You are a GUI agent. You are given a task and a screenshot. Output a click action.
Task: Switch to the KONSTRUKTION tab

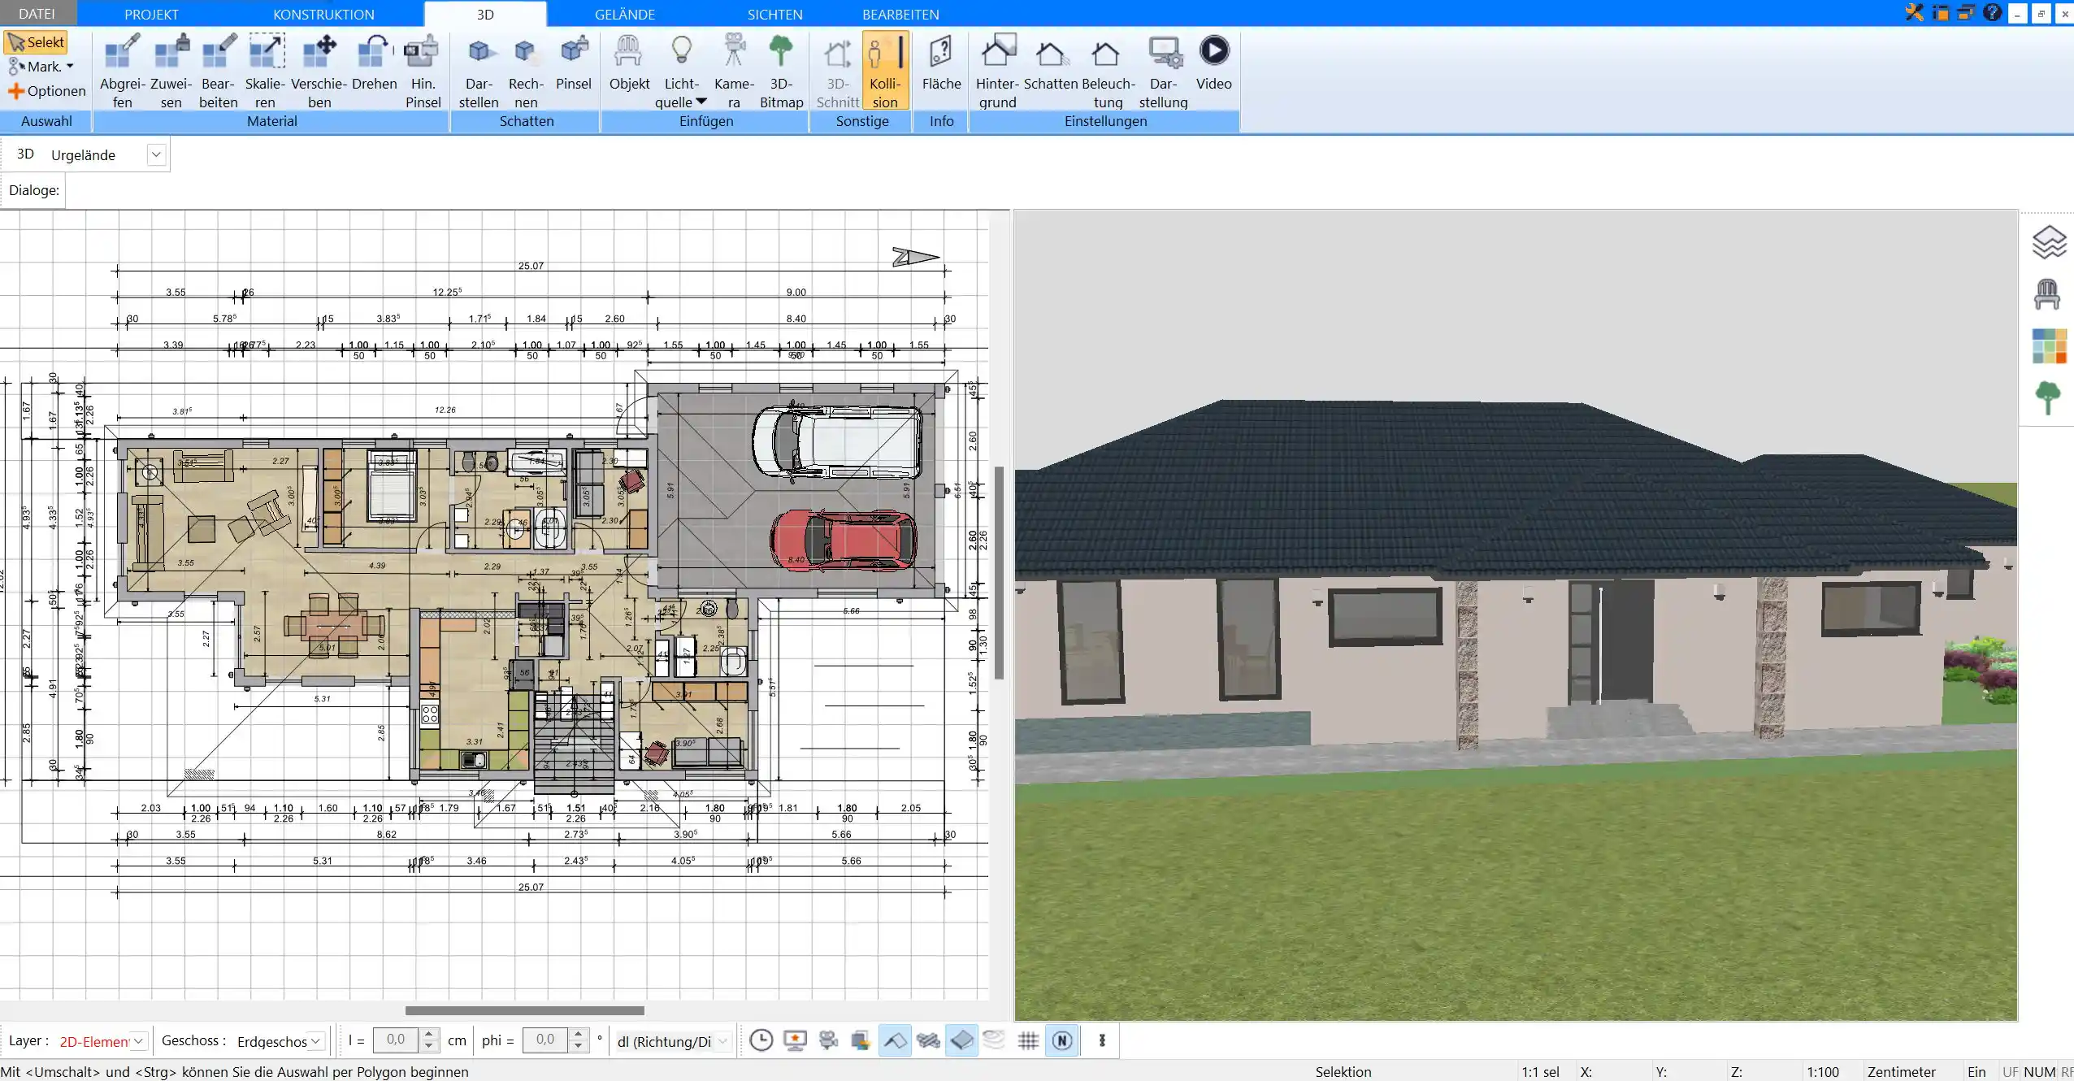pos(323,14)
